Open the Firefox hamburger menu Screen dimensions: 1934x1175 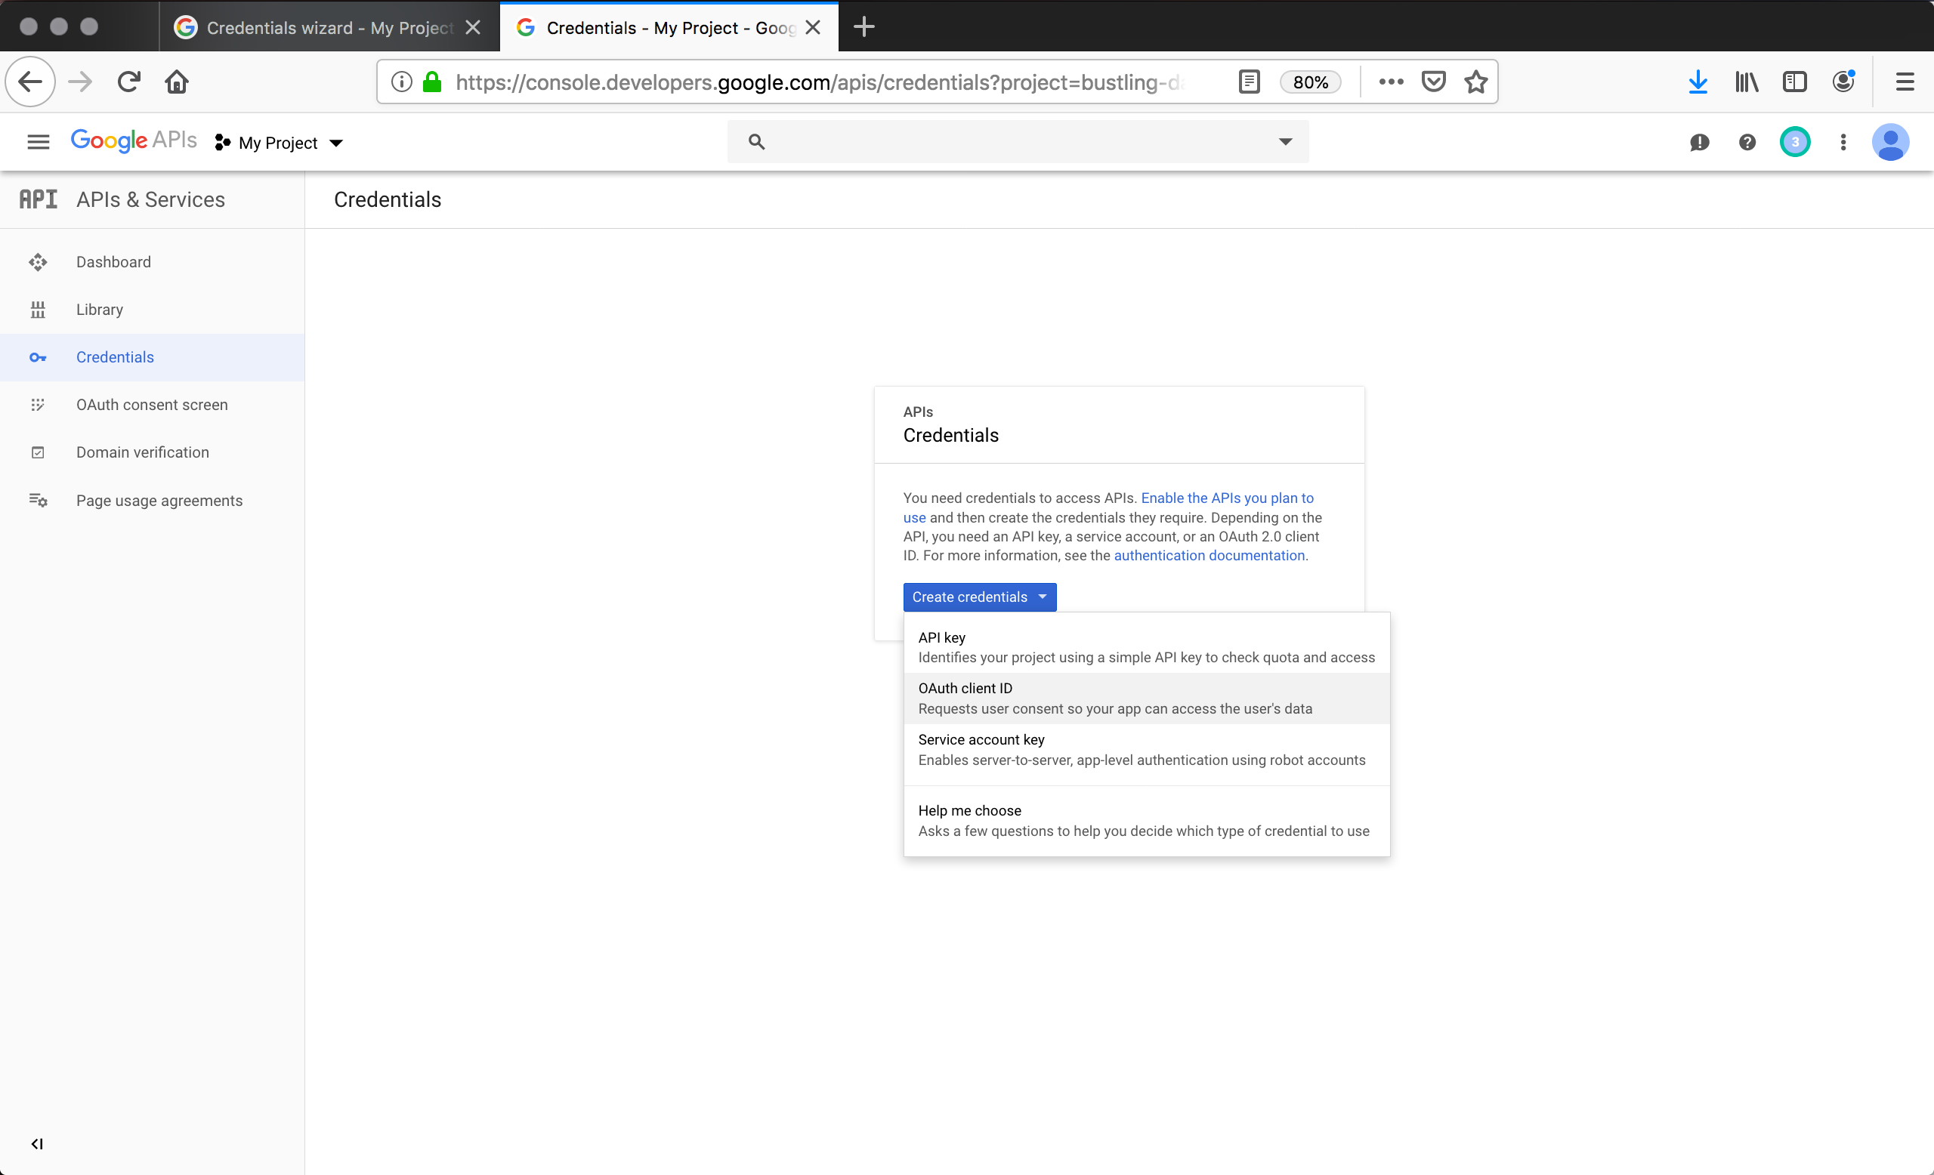1905,82
